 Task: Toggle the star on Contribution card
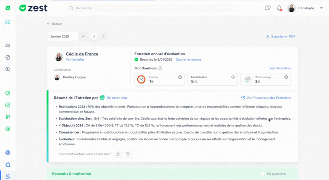tap(233, 77)
